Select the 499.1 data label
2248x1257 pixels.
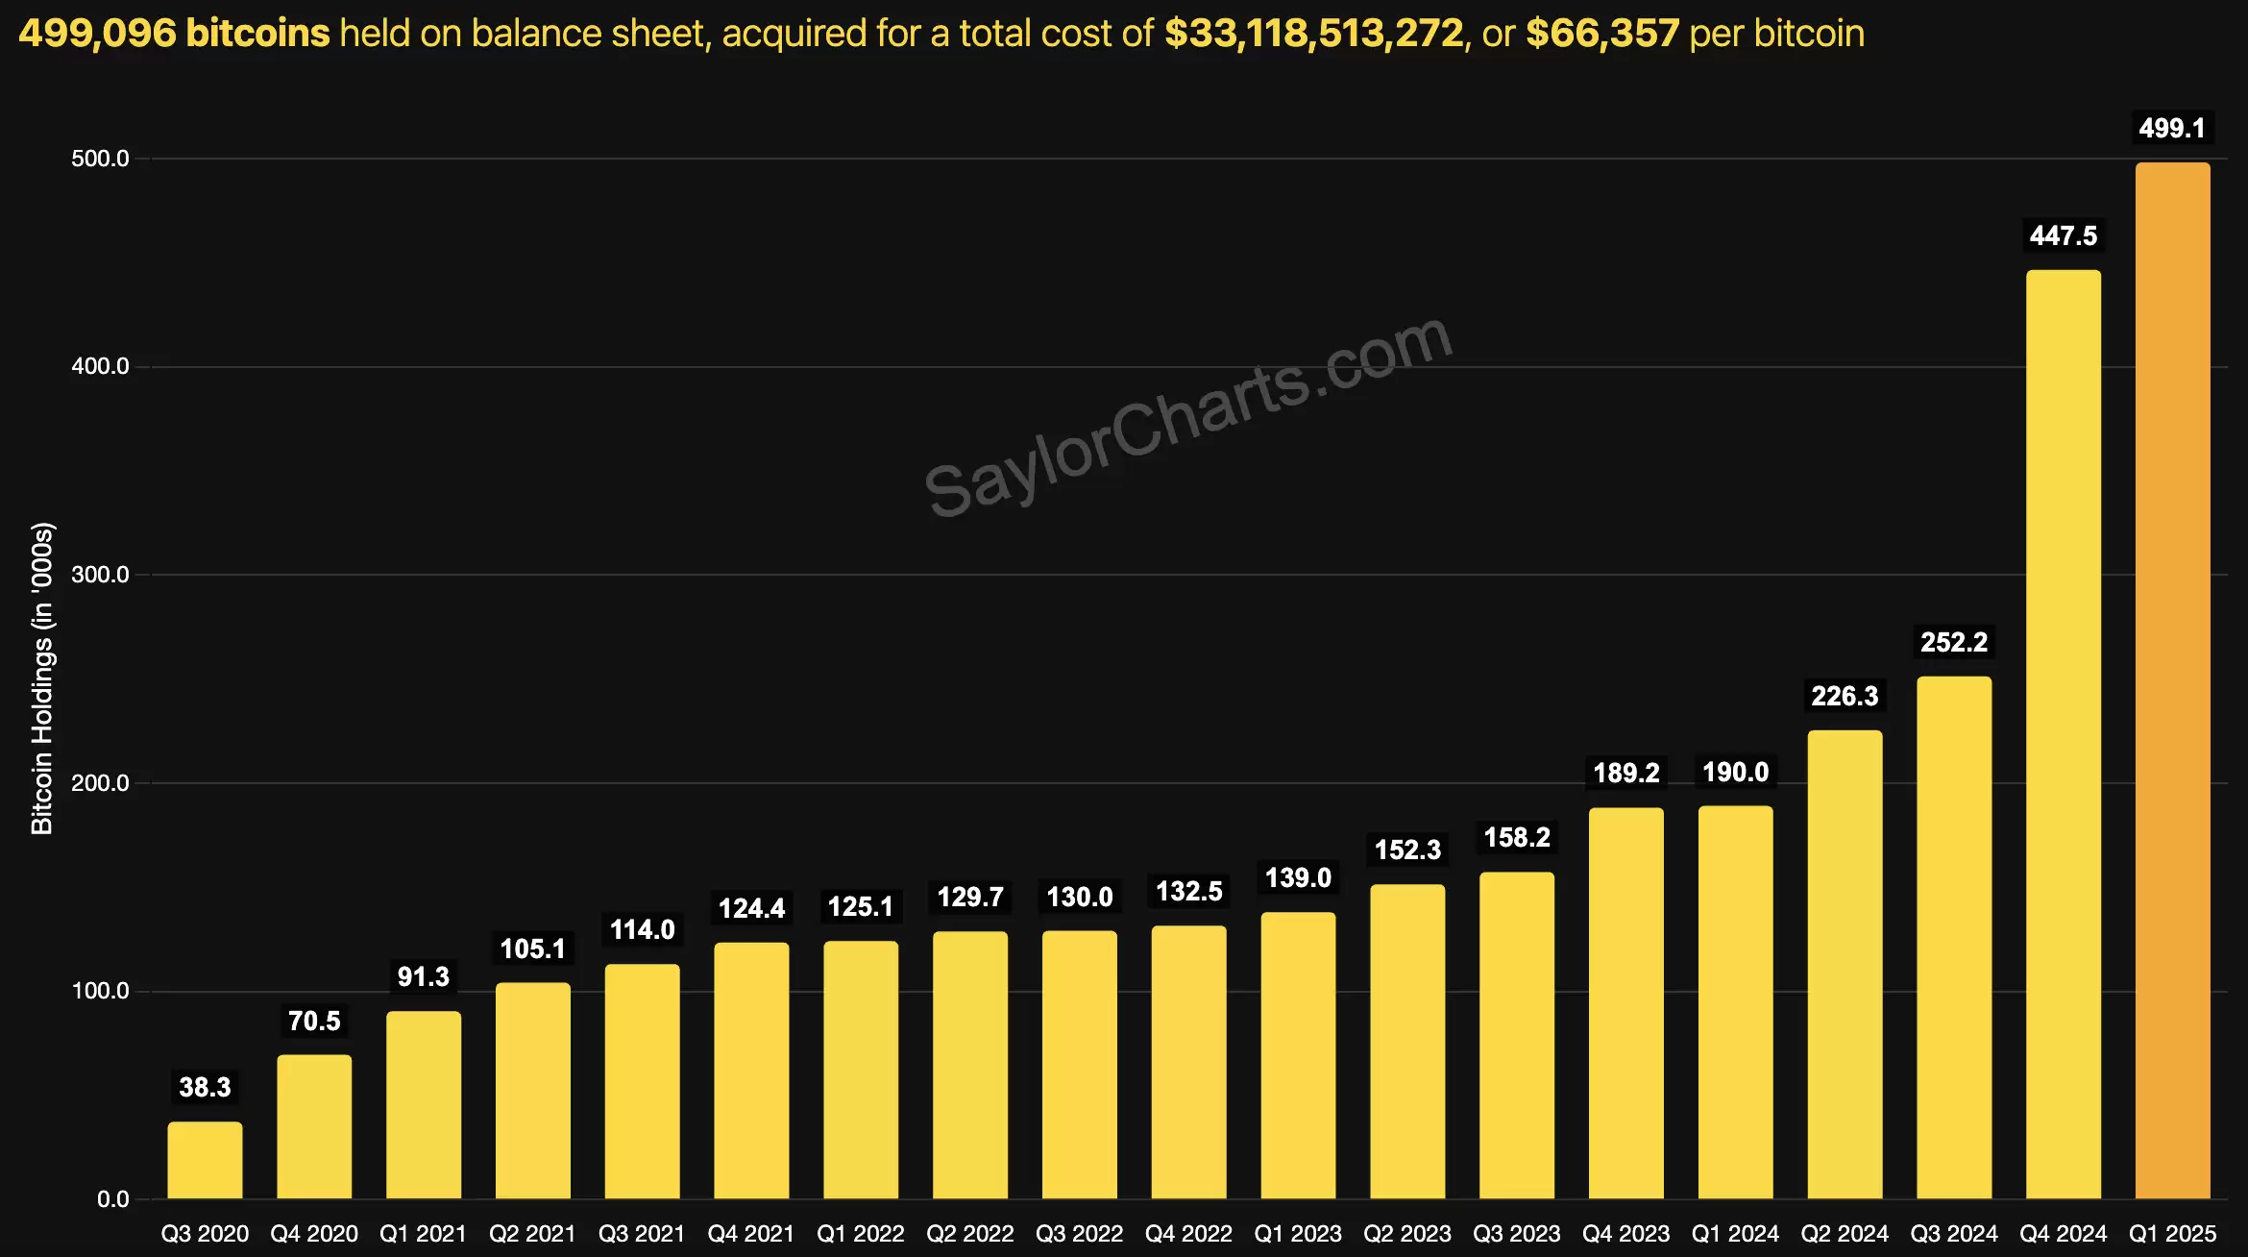[x=2171, y=128]
